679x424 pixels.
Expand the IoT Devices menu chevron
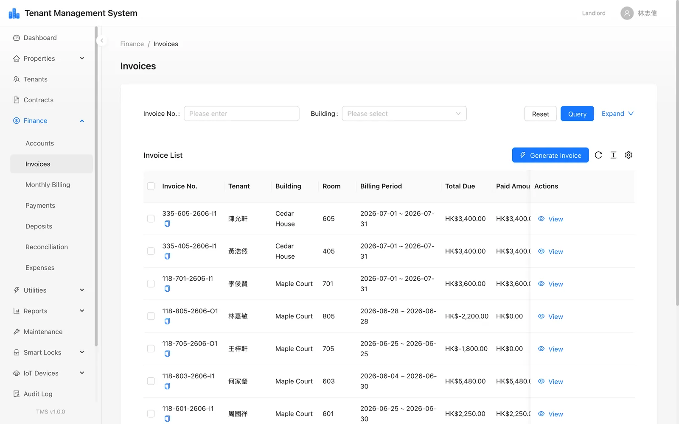click(82, 373)
